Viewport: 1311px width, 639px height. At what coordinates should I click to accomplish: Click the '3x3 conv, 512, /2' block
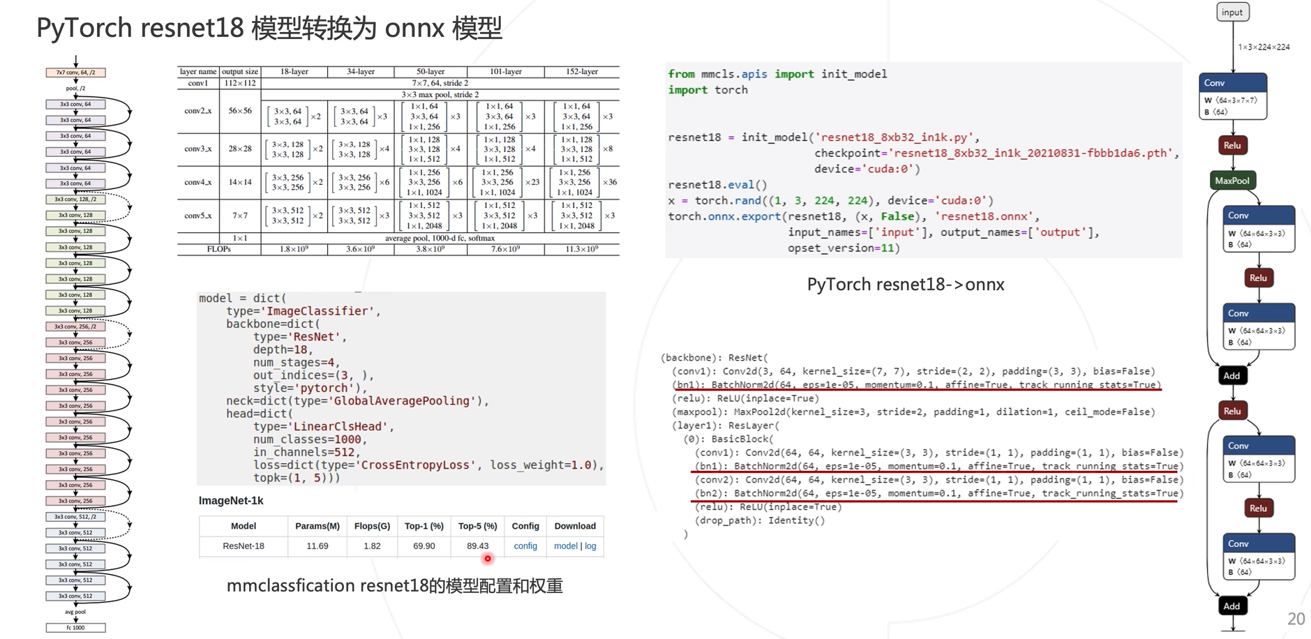pos(76,517)
